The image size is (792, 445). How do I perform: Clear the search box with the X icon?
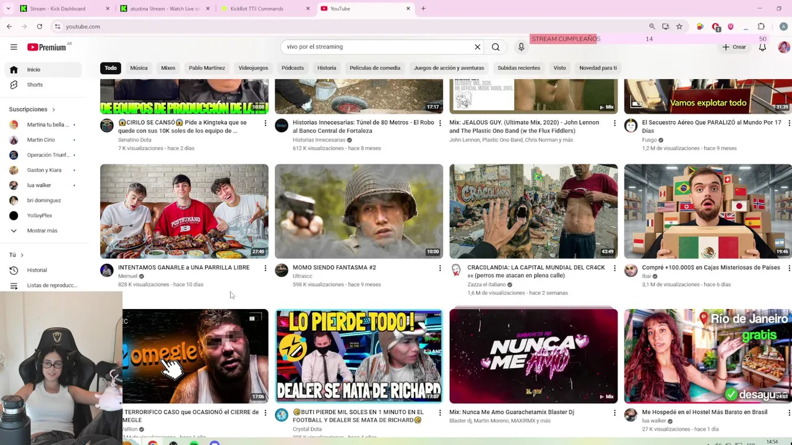coord(478,47)
